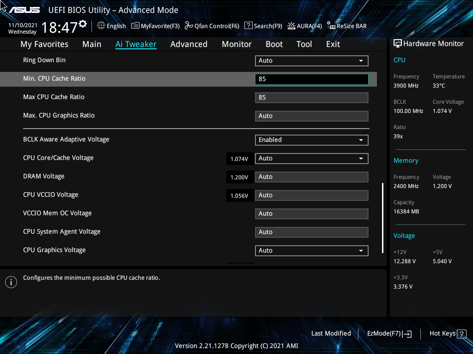The height and width of the screenshot is (354, 473).
Task: Click the Last Modified button
Action: (x=331, y=333)
